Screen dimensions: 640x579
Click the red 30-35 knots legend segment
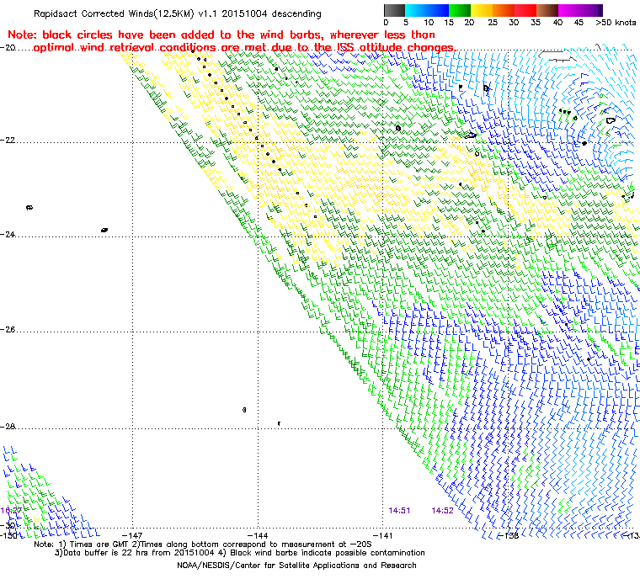[525, 10]
